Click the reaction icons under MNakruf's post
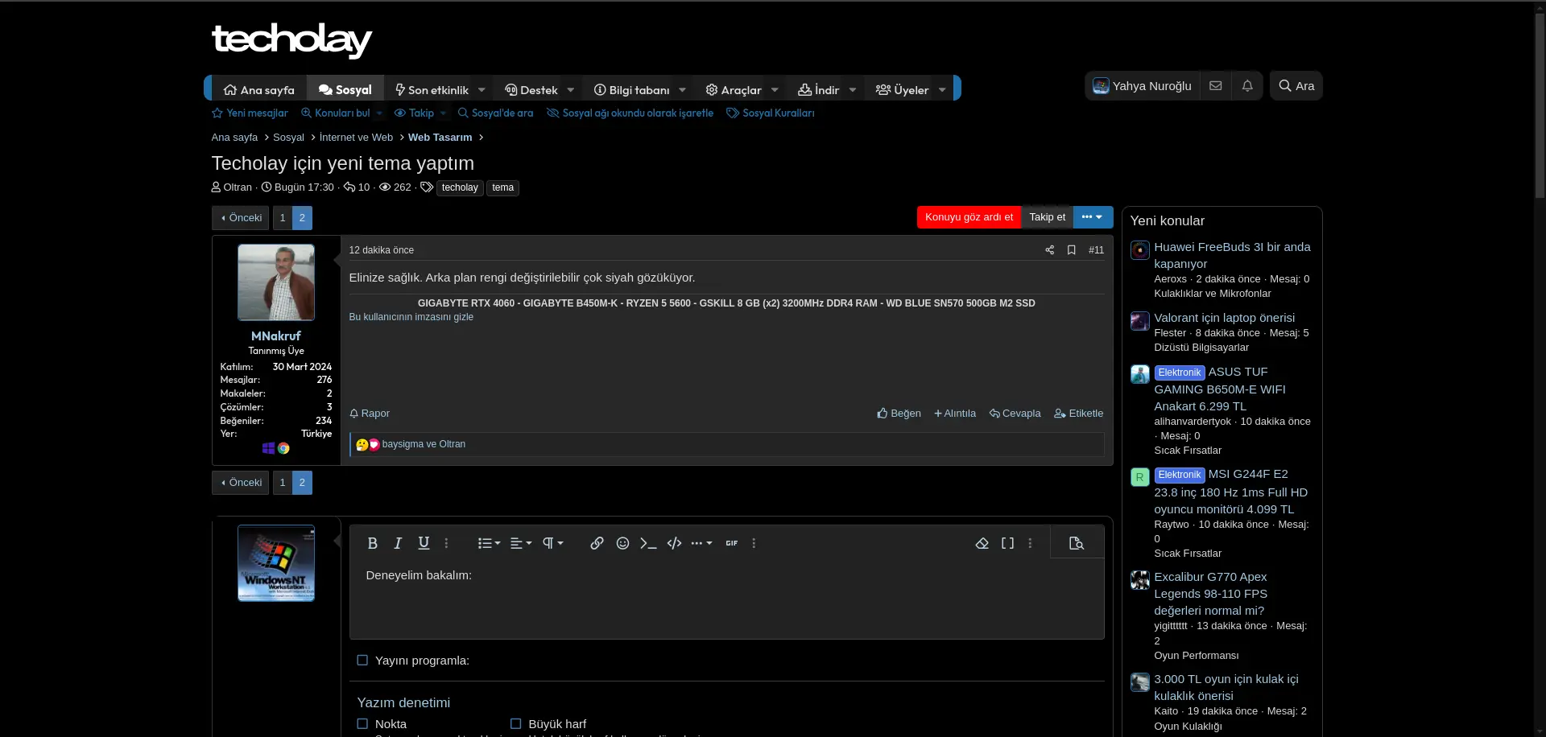 368,444
